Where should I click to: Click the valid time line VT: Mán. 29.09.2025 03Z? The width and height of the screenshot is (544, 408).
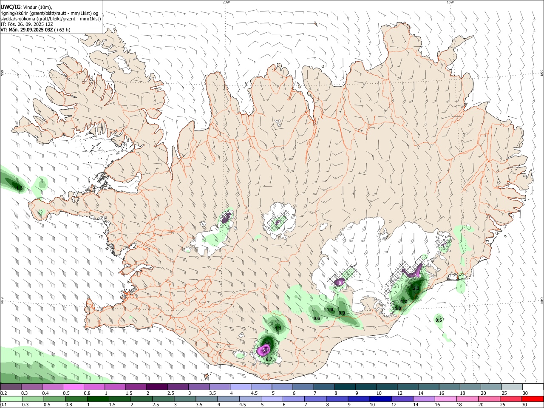pos(35,30)
